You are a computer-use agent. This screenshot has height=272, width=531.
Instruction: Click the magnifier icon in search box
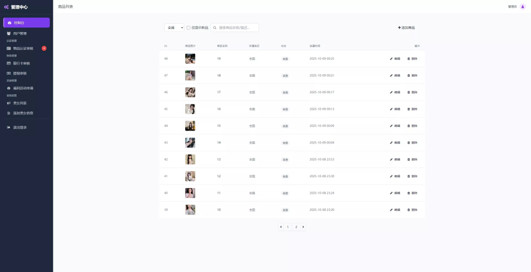point(215,27)
